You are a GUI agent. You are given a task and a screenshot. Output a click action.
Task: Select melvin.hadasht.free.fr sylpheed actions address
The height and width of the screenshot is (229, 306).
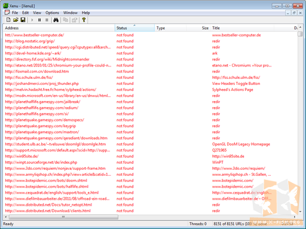pyautogui.click(x=51, y=90)
